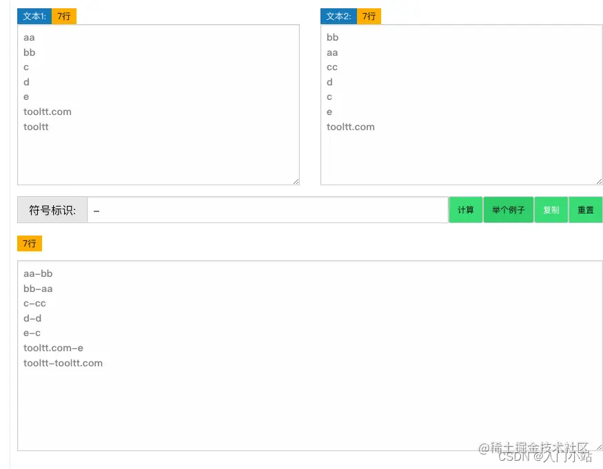Click inside the 文本1 textarea
The width and height of the screenshot is (603, 469).
coord(159,105)
